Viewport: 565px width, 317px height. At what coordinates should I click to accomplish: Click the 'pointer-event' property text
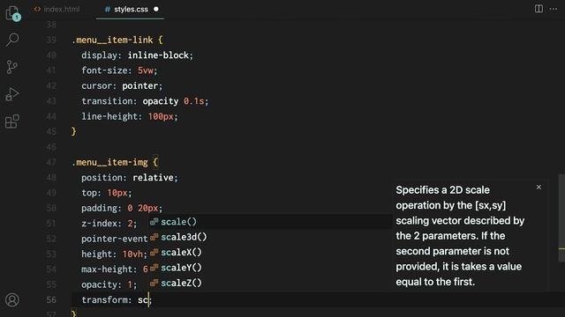[x=114, y=239]
